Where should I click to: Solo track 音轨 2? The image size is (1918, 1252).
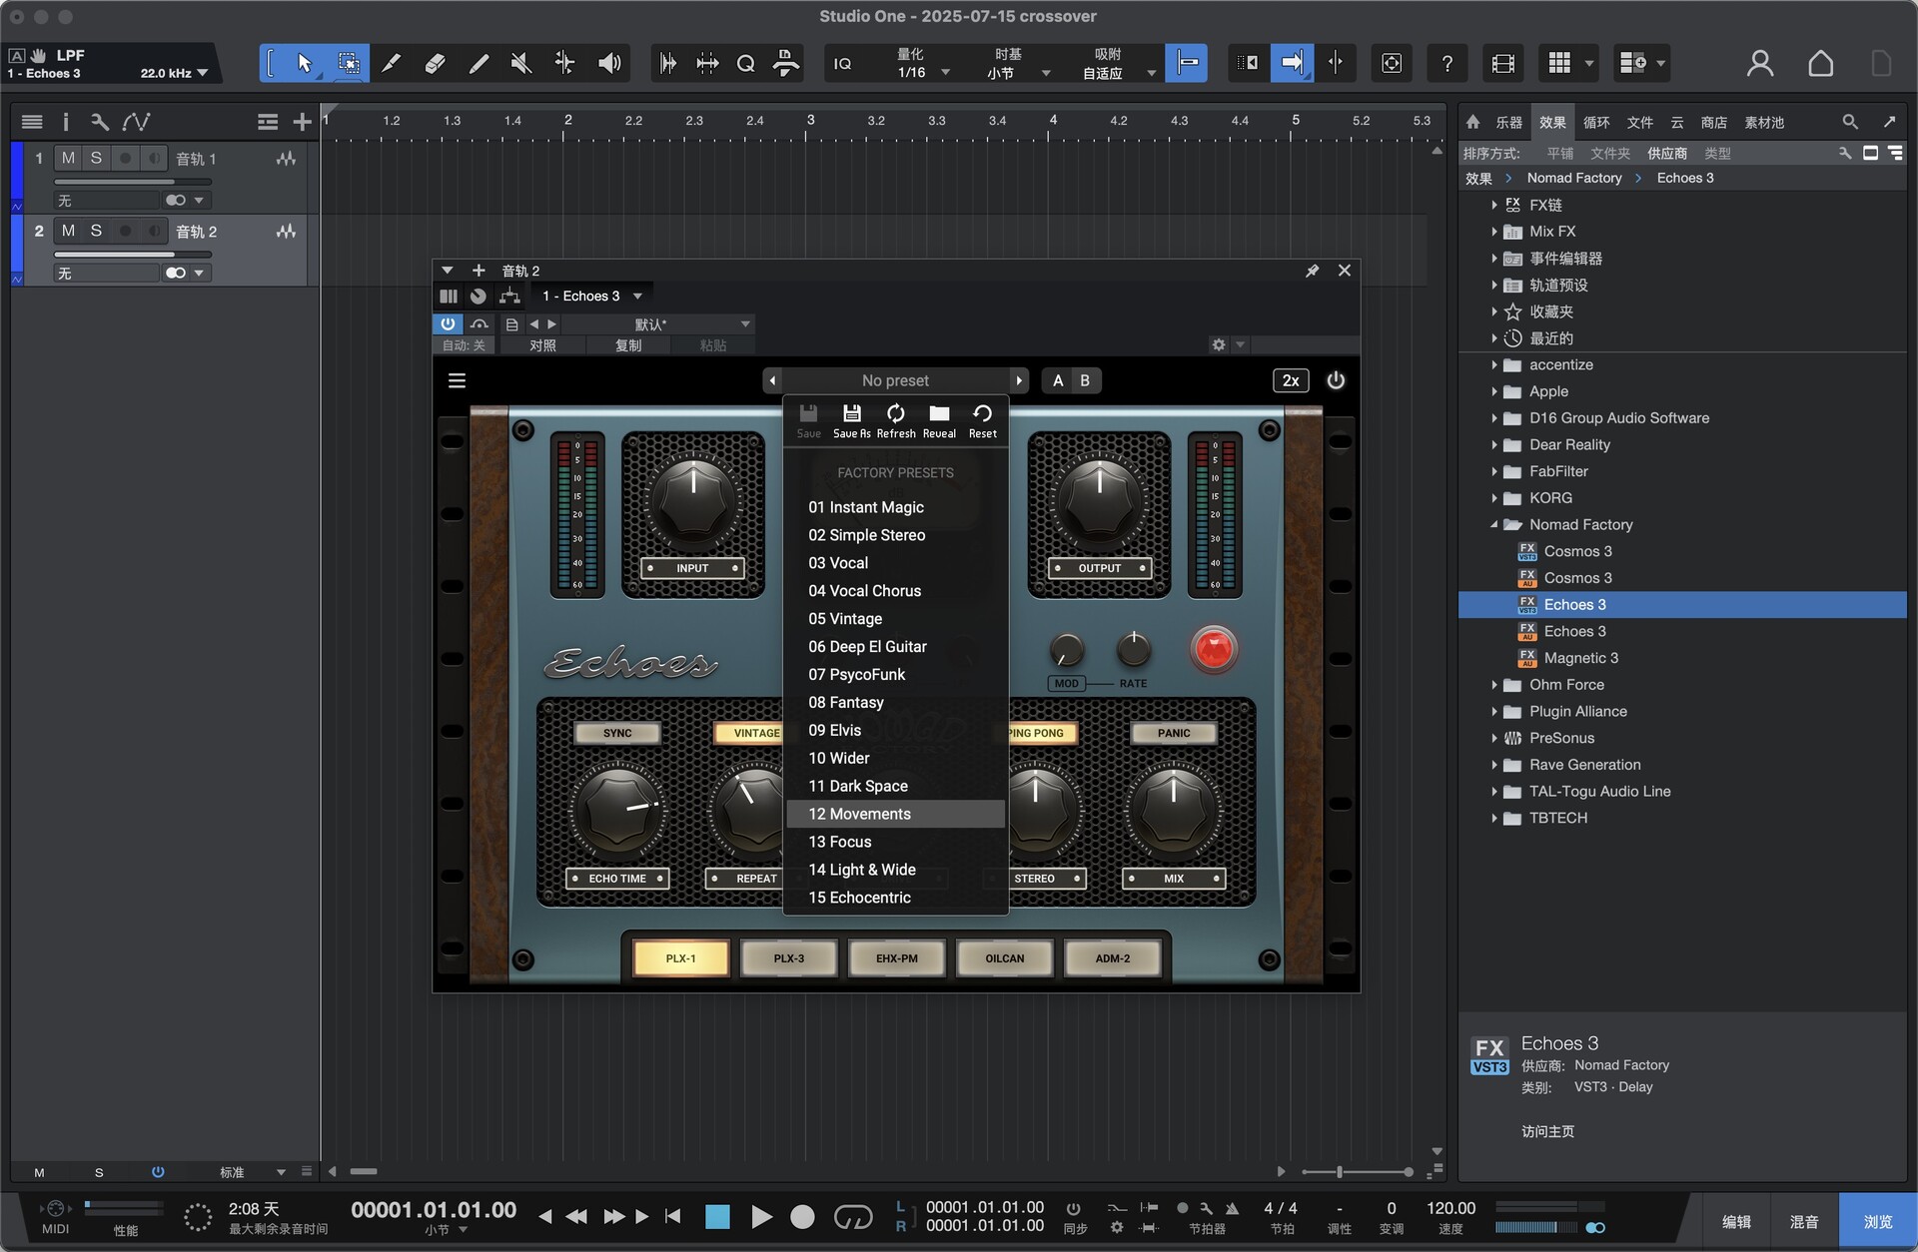[x=96, y=231]
